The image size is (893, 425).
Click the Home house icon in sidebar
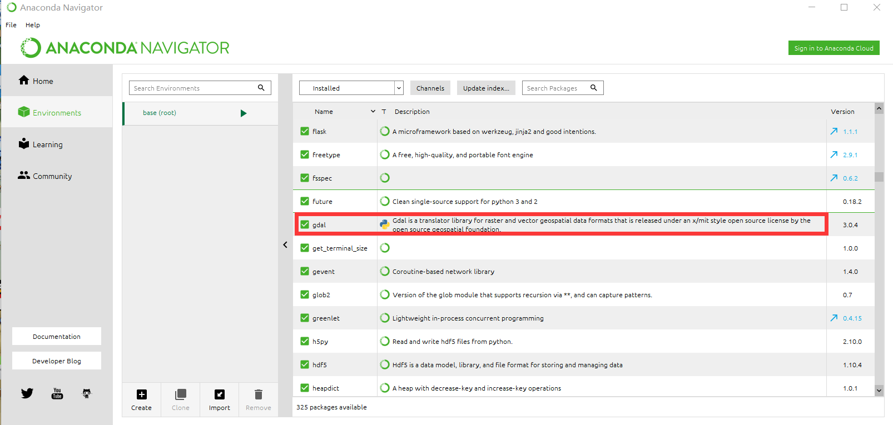pyautogui.click(x=24, y=80)
